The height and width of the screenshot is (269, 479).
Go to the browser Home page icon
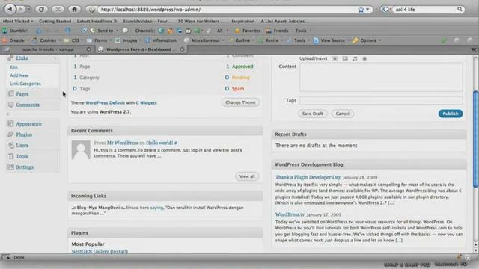pos(75,10)
